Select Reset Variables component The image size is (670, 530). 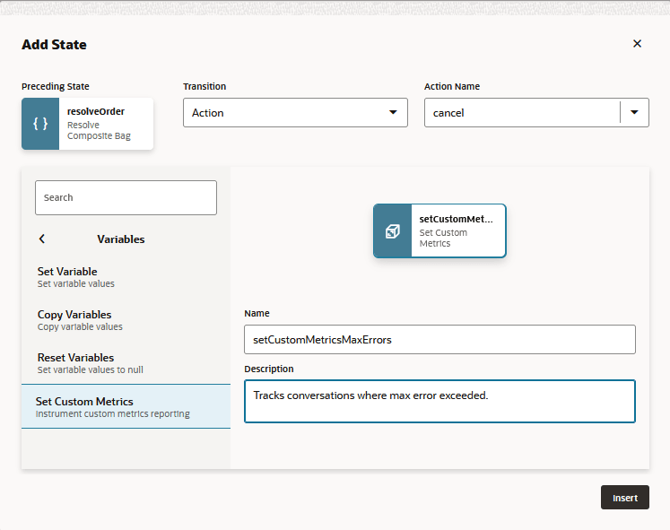[x=126, y=363]
